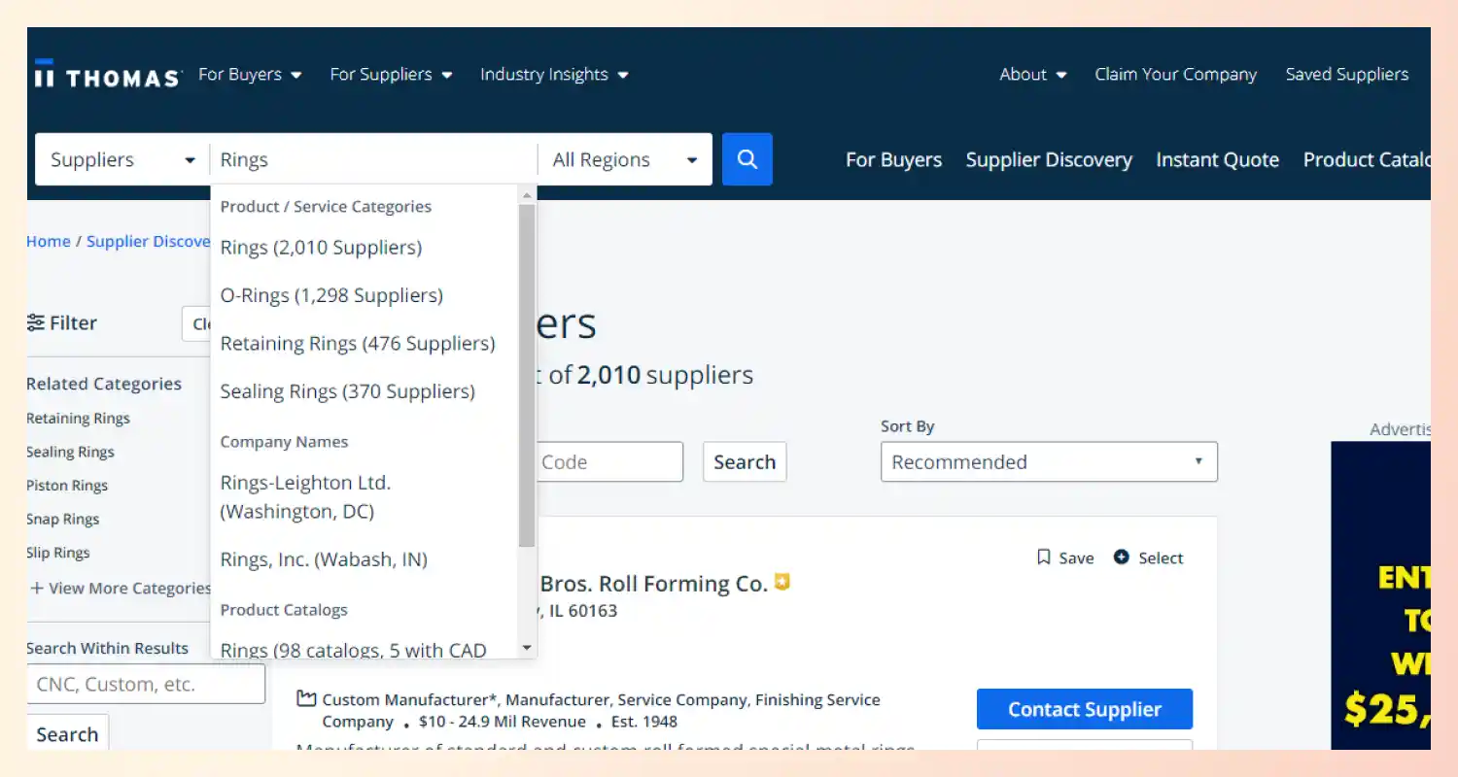This screenshot has height=777, width=1458.
Task: Select Rings, Inc. (Wabash, IN) suggestion
Action: click(x=324, y=559)
